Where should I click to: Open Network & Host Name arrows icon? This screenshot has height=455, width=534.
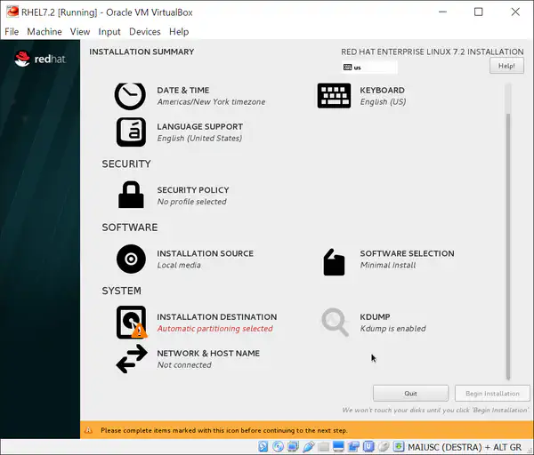pos(131,359)
